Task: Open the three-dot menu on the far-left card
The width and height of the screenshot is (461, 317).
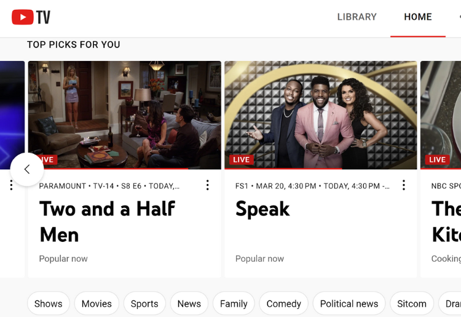Action: tap(11, 185)
